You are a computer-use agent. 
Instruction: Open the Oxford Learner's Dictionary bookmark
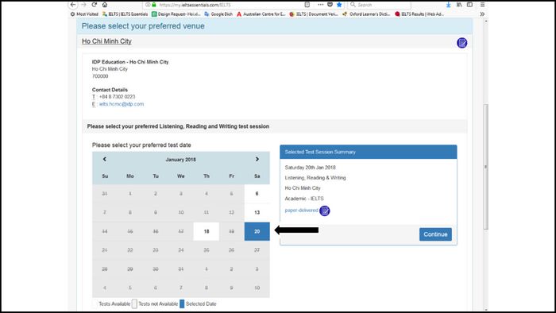coord(366,14)
